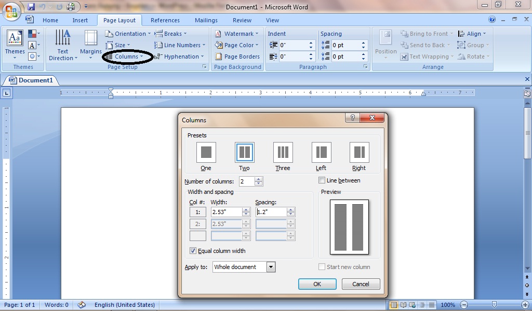Switch to the Review tab
The image size is (532, 311).
(242, 20)
